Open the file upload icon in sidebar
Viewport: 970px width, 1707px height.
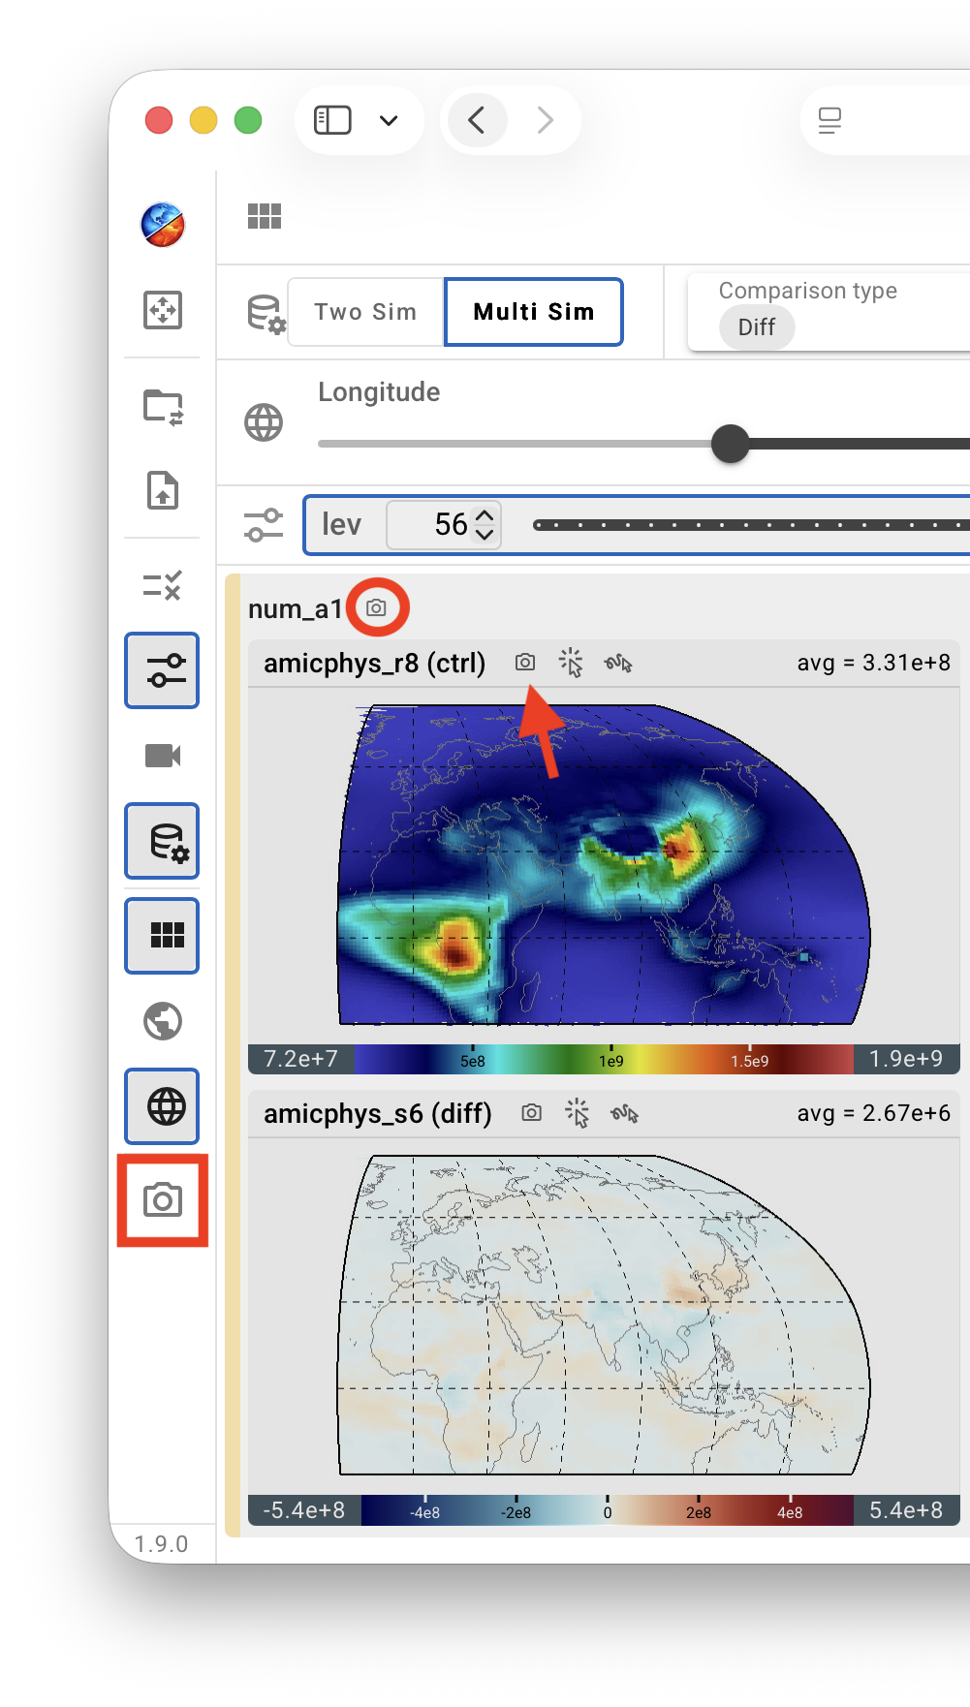(163, 490)
